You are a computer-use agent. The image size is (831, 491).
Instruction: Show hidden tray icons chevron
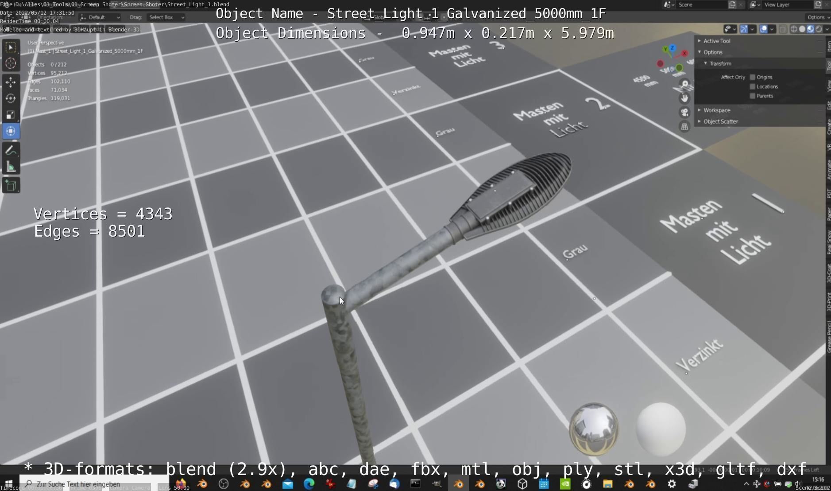[x=746, y=484]
